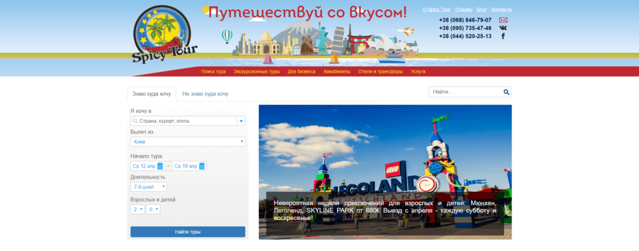Open the VK social network icon
The height and width of the screenshot is (251, 639).
pos(503,28)
